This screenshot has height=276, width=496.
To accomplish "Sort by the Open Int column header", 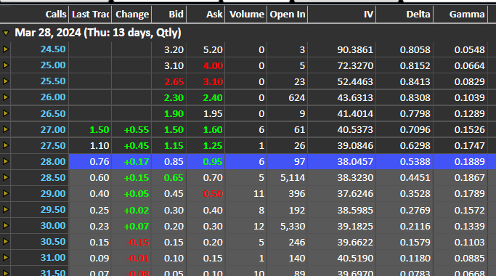I will pyautogui.click(x=288, y=15).
